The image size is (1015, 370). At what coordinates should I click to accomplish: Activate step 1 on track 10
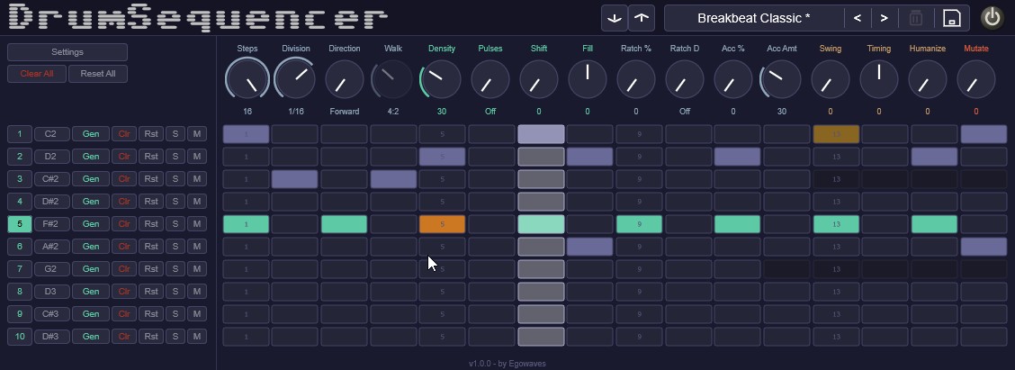[246, 337]
